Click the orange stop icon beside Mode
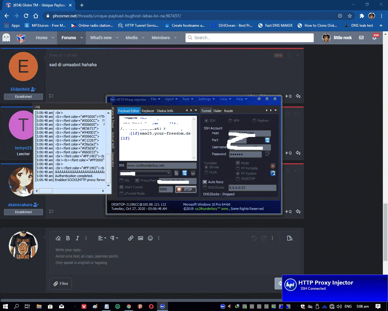This screenshot has height=311, width=388. pyautogui.click(x=273, y=166)
